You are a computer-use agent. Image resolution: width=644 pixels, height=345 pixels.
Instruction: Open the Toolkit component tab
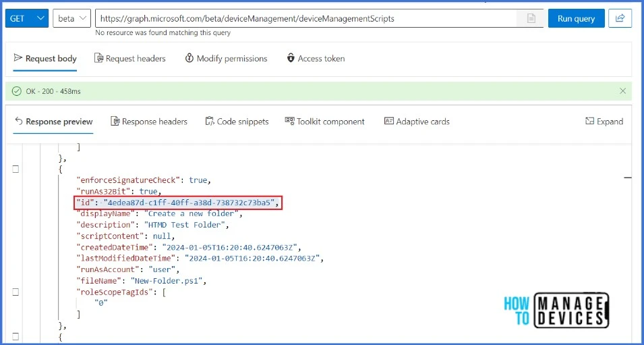[x=325, y=122]
